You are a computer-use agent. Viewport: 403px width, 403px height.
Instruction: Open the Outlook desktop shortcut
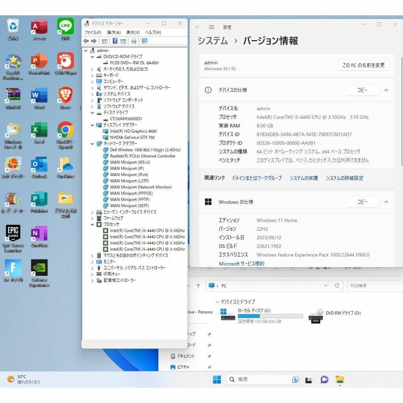39,167
